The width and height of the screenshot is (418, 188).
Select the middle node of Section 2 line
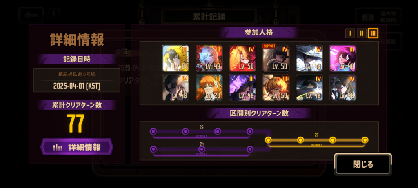[x=202, y=149]
